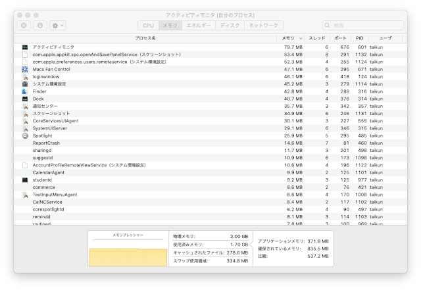Switch to the ネットワーク tab

(x=264, y=26)
